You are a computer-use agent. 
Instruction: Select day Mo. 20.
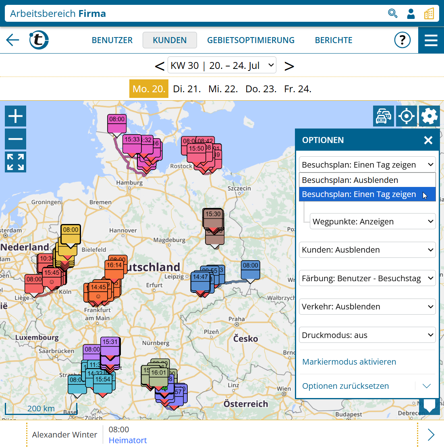tap(149, 89)
